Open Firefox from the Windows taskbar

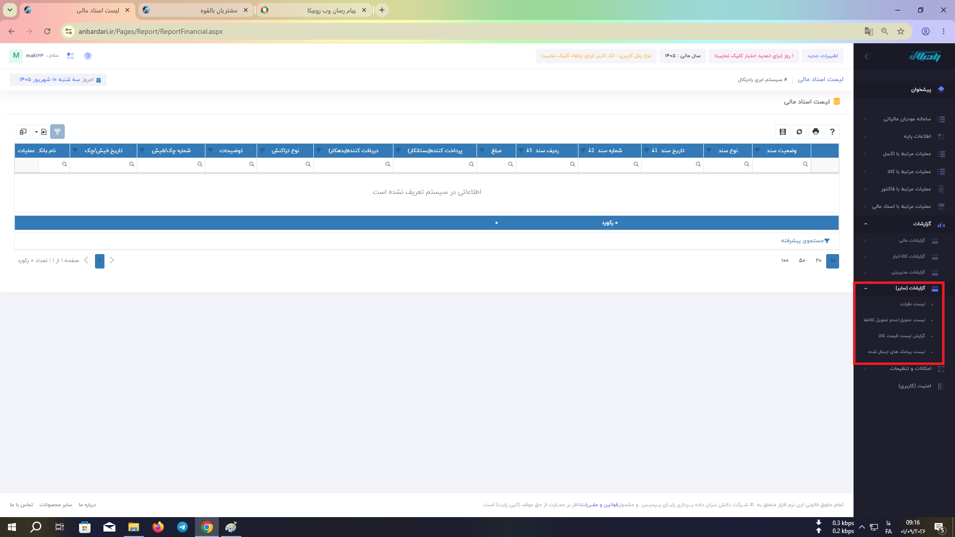click(158, 527)
